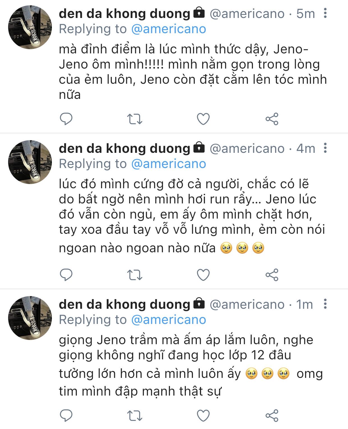Screen dimensions: 348x429
Task: Share the tweet posted 5m ago
Action: pyautogui.click(x=272, y=119)
